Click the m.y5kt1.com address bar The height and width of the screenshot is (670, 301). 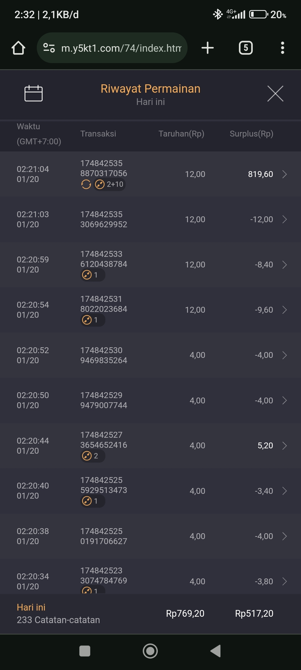coord(121,48)
